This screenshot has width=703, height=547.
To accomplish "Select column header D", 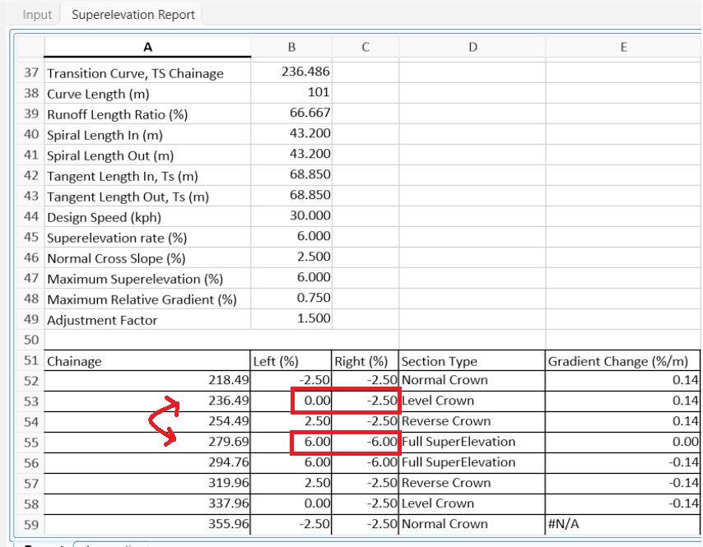I will tap(473, 47).
